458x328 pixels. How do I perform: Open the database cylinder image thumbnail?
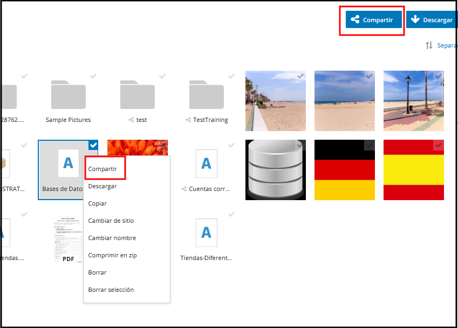coord(276,170)
